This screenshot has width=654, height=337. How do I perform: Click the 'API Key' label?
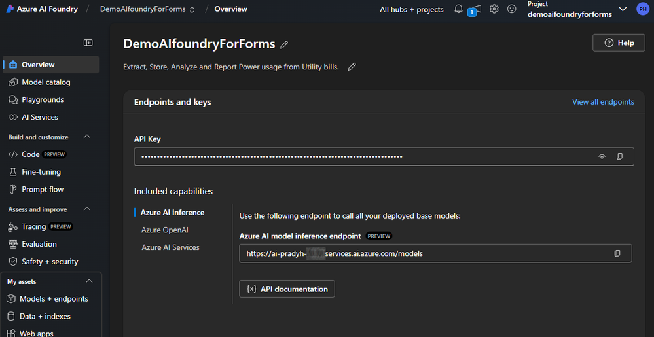[x=147, y=139]
